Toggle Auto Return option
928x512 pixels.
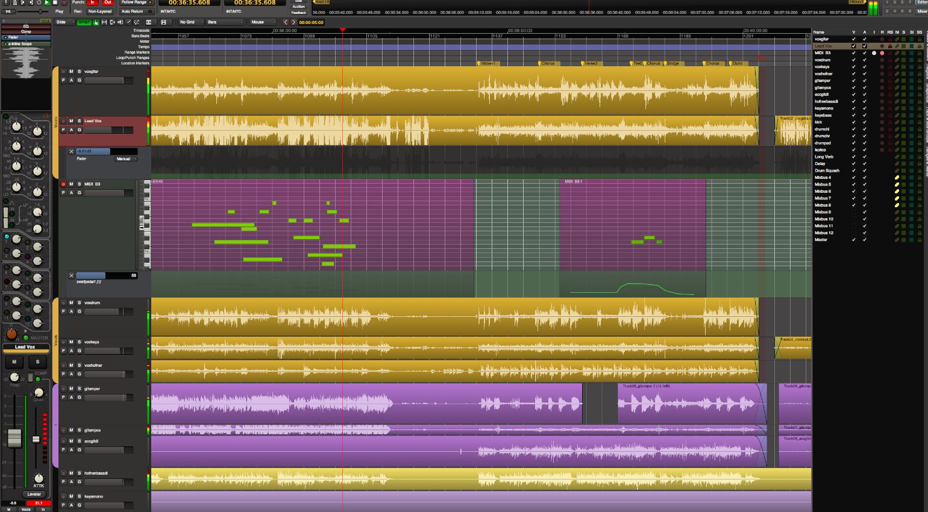(x=136, y=11)
